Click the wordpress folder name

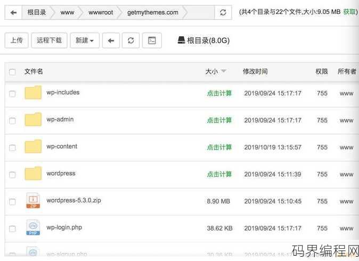point(61,174)
